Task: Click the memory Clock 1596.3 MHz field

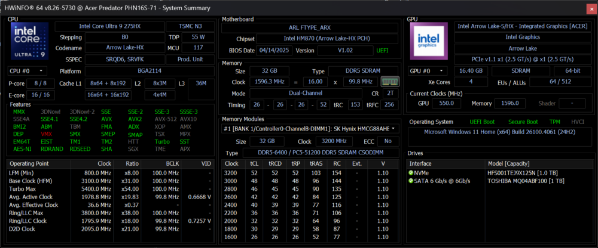Action: (269, 82)
